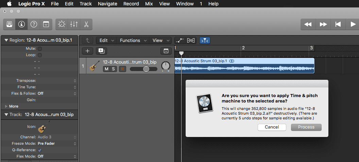Open the Window menu

185,4
